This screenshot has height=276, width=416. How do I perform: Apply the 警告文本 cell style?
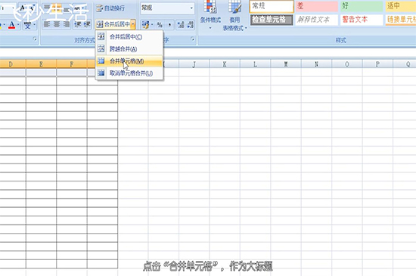coord(362,20)
